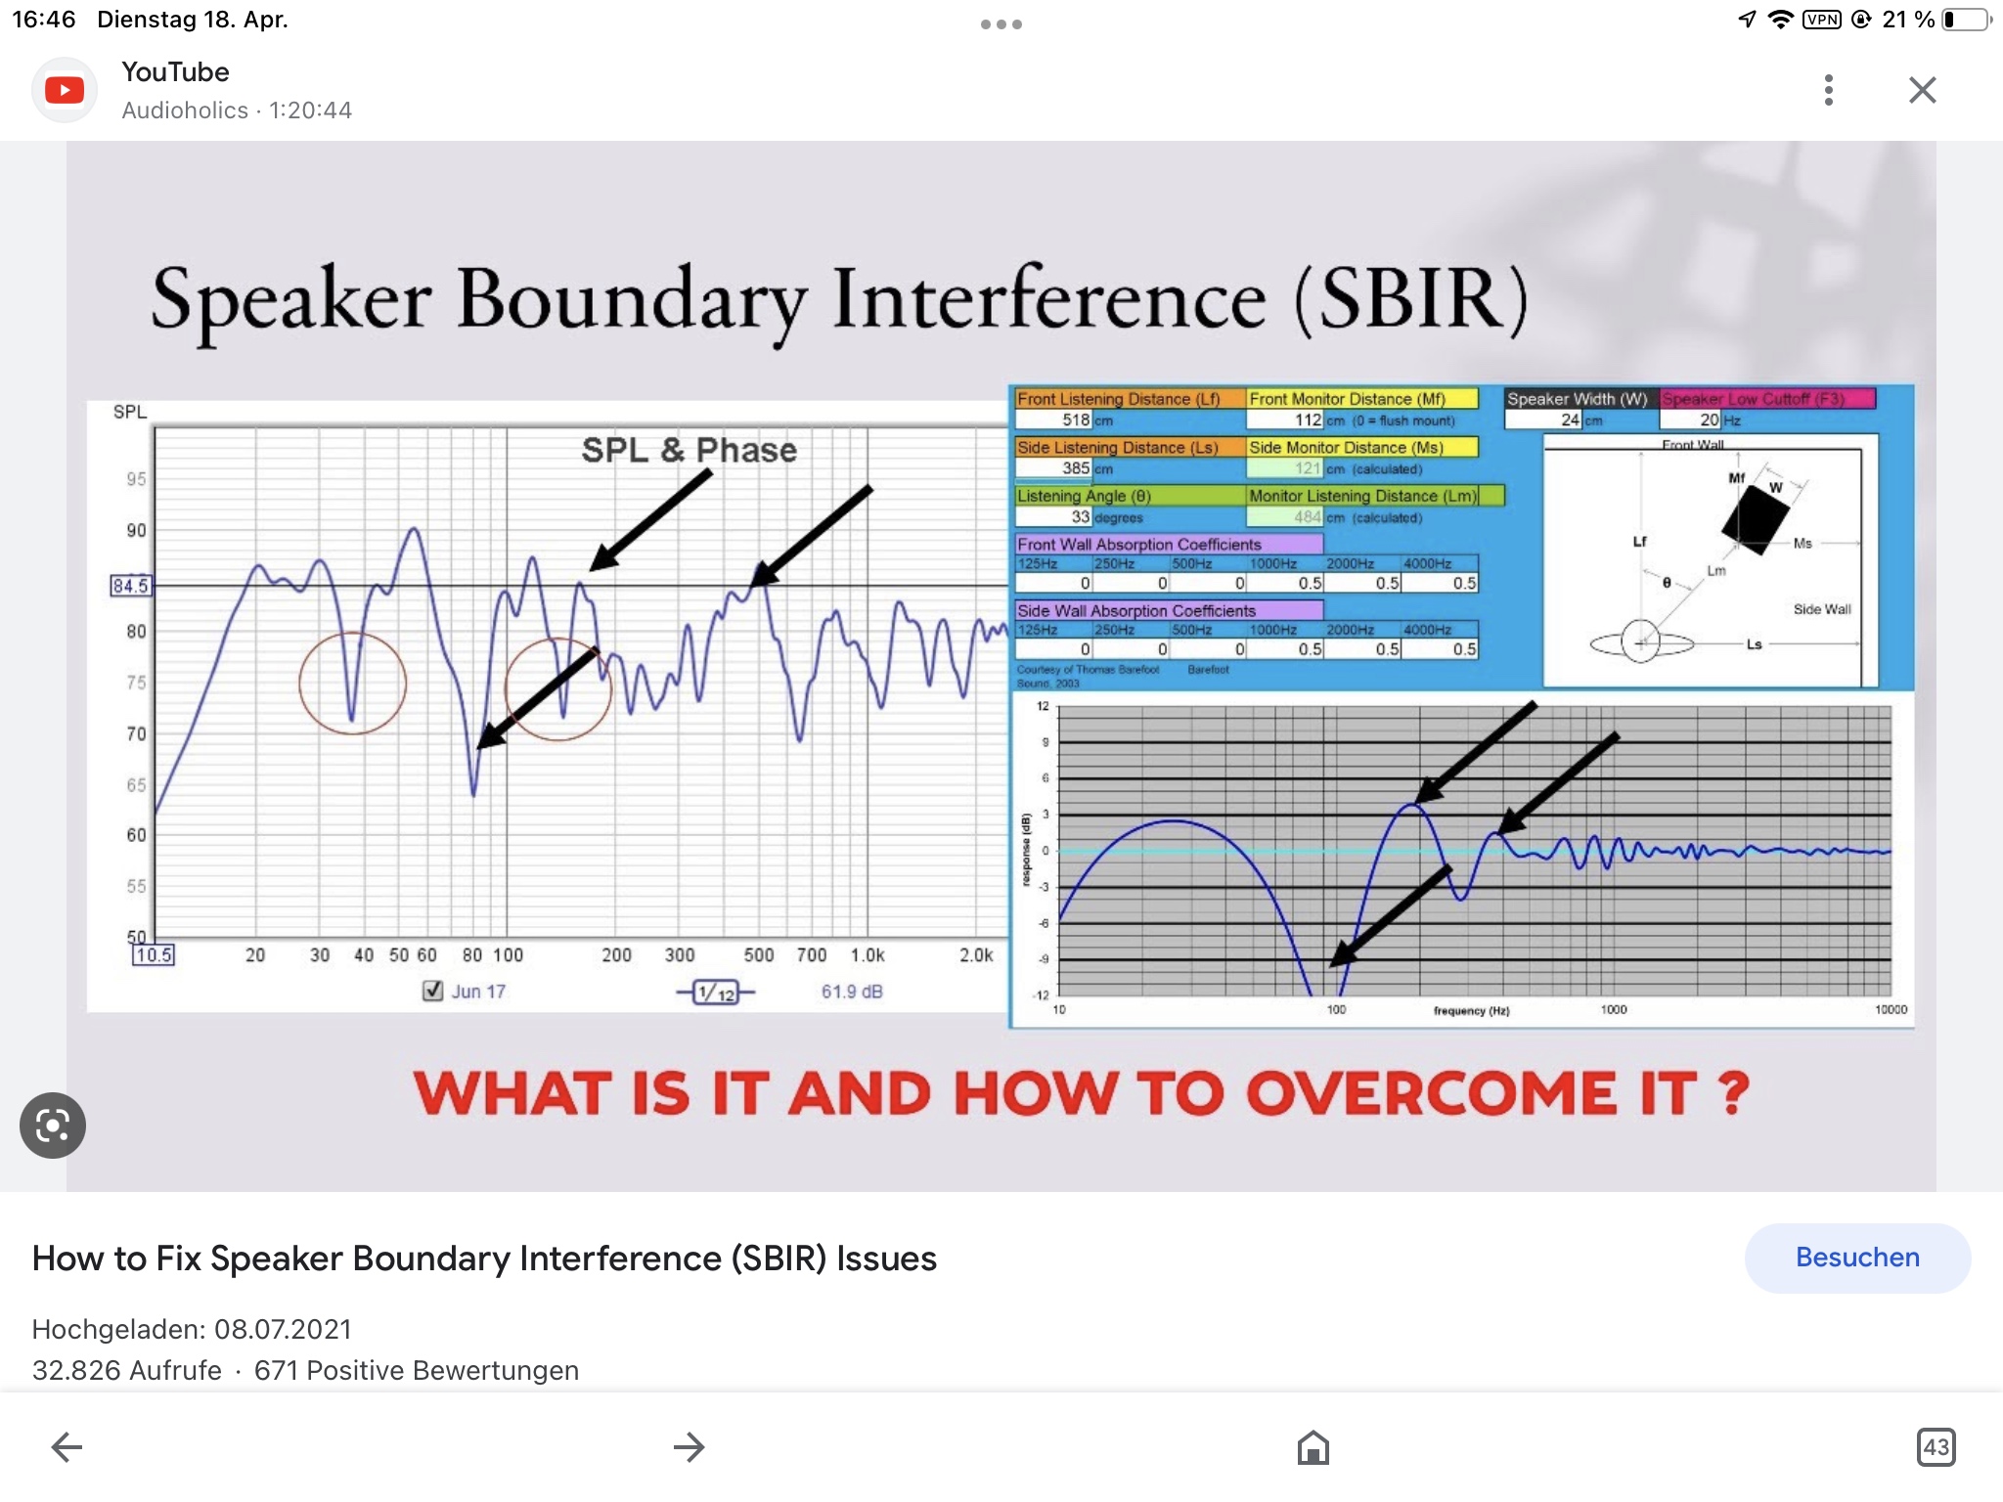Close the image preview with the X

point(1922,90)
